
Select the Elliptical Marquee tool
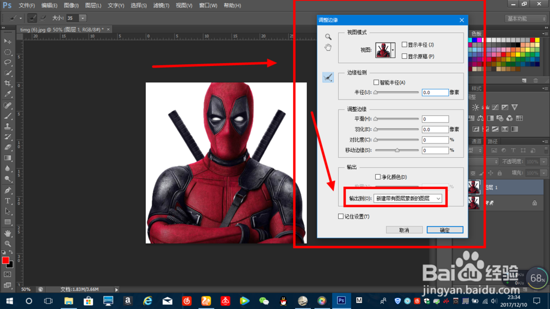click(x=7, y=52)
